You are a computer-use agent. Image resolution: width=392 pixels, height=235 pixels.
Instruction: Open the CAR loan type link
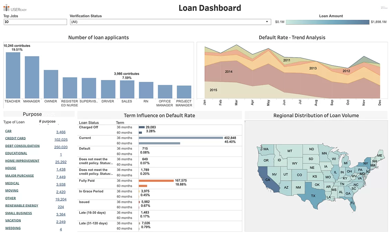click(x=8, y=131)
